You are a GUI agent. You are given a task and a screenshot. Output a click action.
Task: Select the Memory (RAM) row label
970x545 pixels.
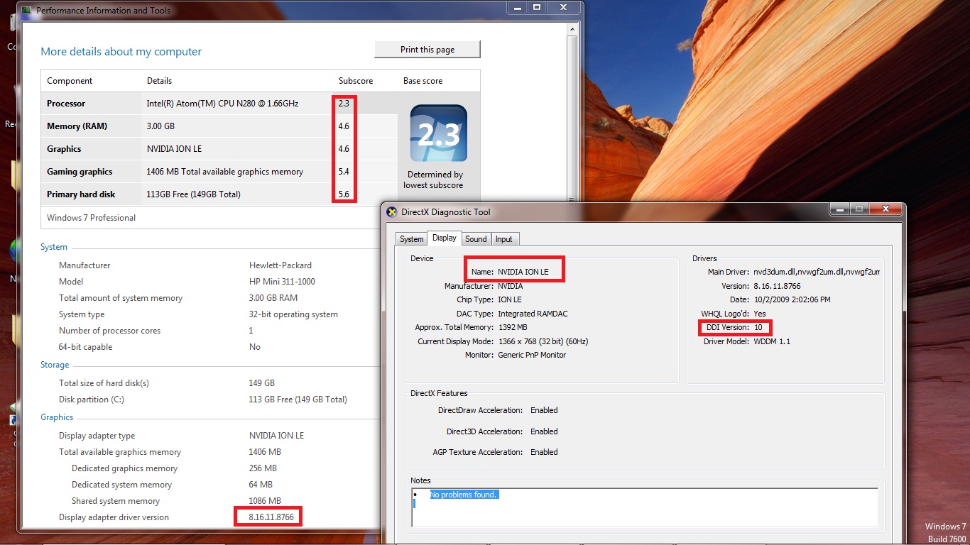coord(77,126)
